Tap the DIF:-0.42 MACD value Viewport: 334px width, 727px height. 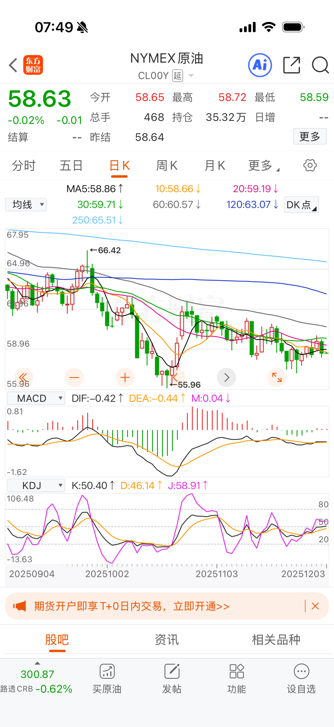tap(97, 398)
